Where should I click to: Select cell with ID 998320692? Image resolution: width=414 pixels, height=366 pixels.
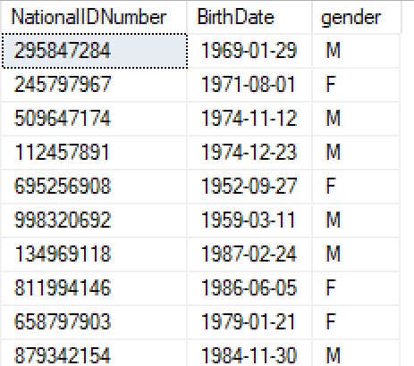click(x=94, y=220)
